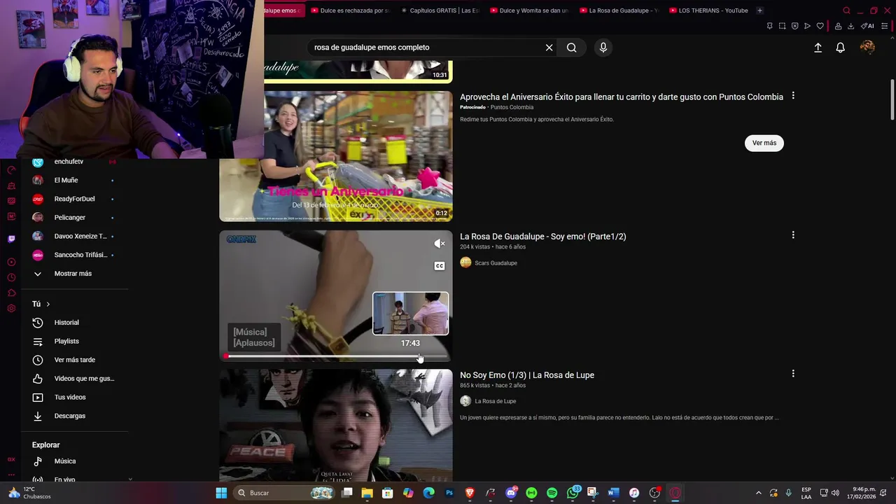Open Música under Explorar

[65, 461]
